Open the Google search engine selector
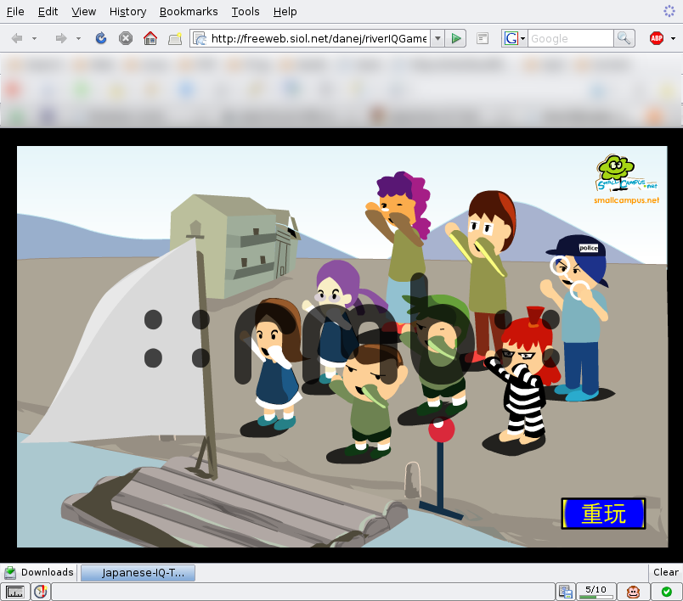The height and width of the screenshot is (601, 683). pos(514,38)
